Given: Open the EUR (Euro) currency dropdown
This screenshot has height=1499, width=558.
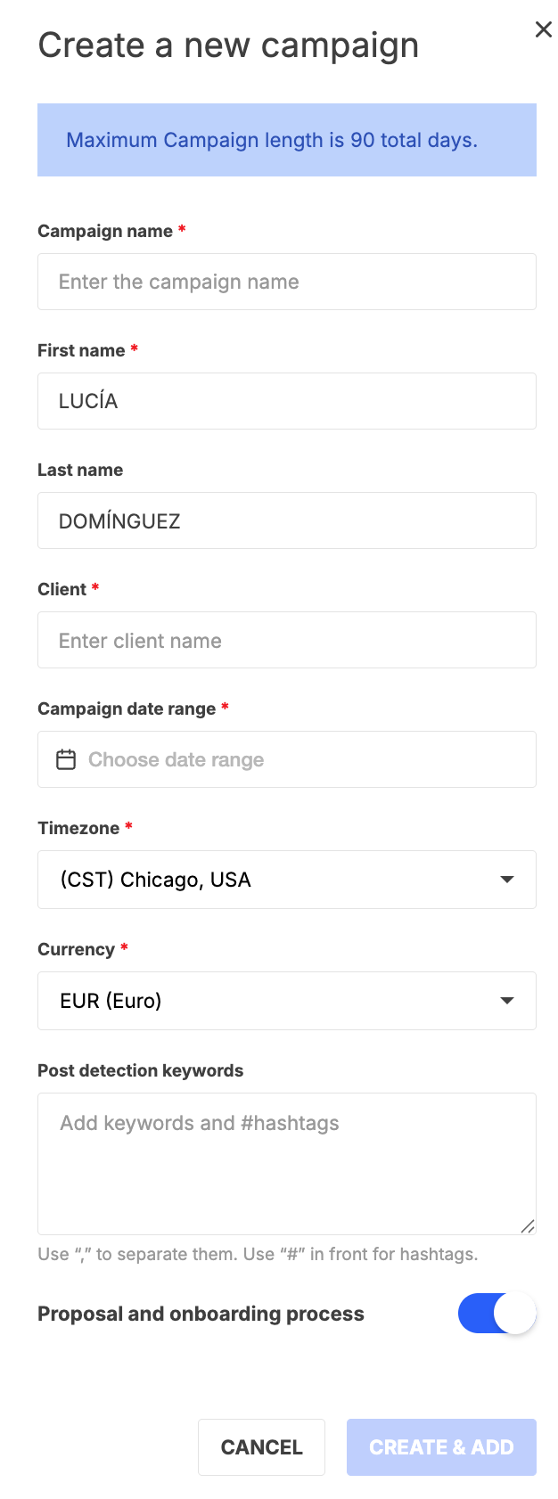Looking at the screenshot, I should pos(287,1001).
